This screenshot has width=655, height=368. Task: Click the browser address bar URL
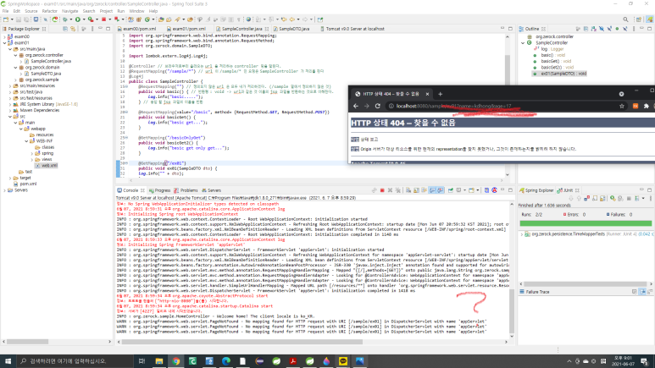[453, 106]
